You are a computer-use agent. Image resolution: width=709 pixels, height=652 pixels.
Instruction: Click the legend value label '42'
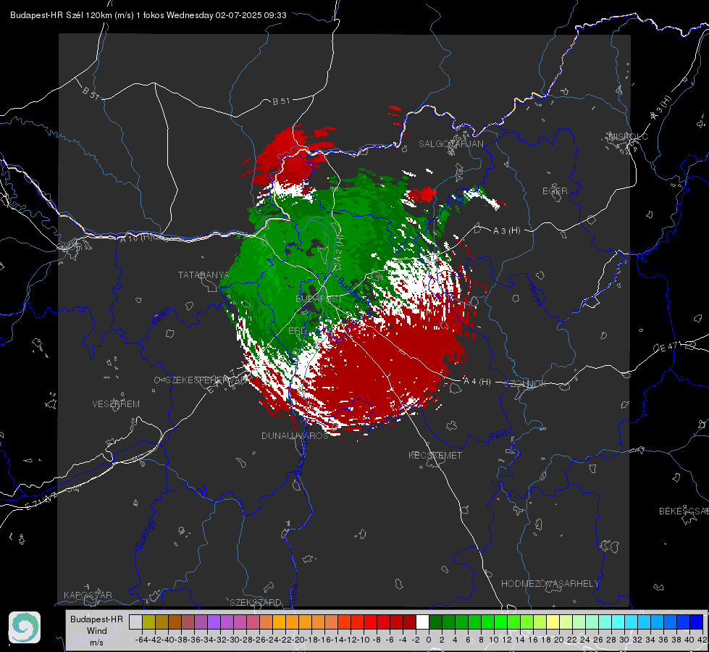[x=702, y=640]
